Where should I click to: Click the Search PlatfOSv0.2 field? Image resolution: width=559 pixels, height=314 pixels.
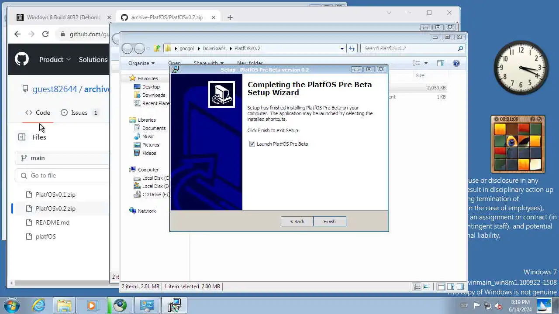click(413, 48)
